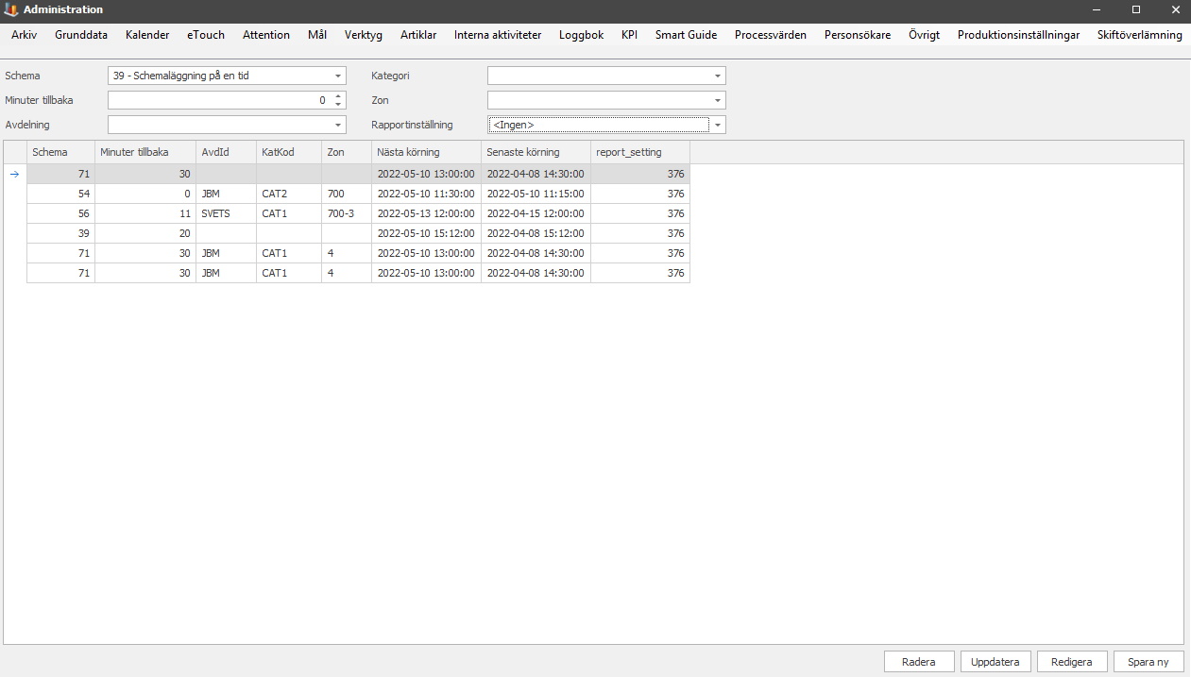Viewport: 1191px width, 677px height.
Task: Open the Rapportinställning dropdown arrow
Action: tap(718, 126)
